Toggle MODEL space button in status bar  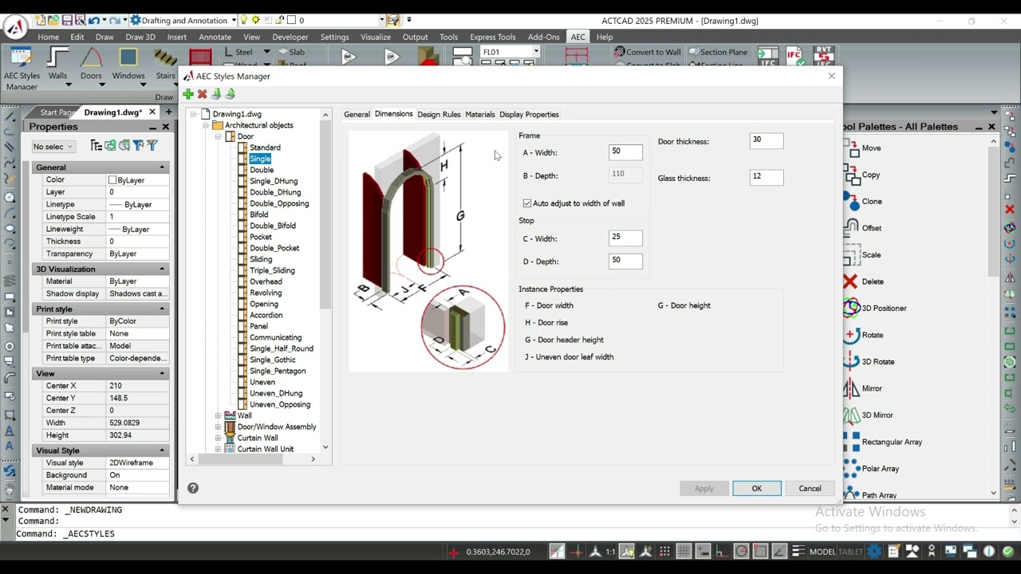pos(822,552)
